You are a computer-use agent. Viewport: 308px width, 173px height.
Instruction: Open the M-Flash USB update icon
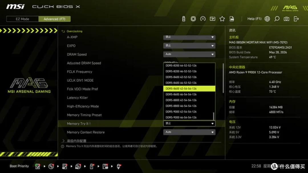[183, 19]
